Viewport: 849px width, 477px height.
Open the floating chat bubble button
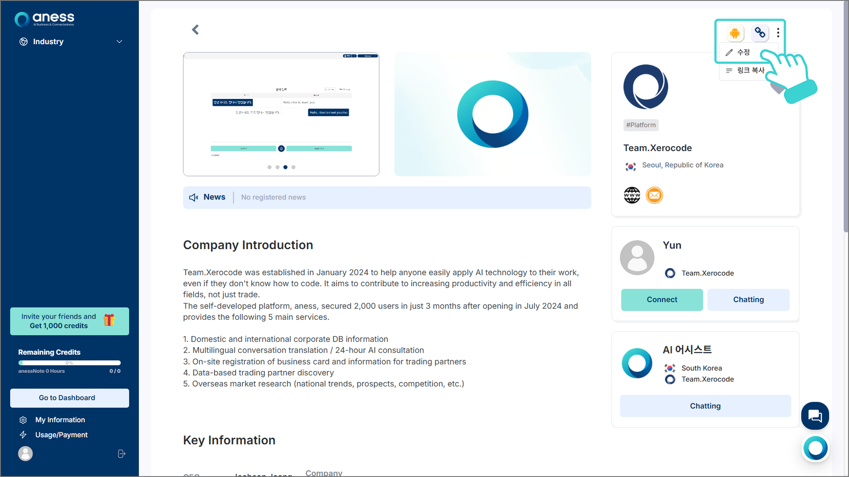click(815, 416)
